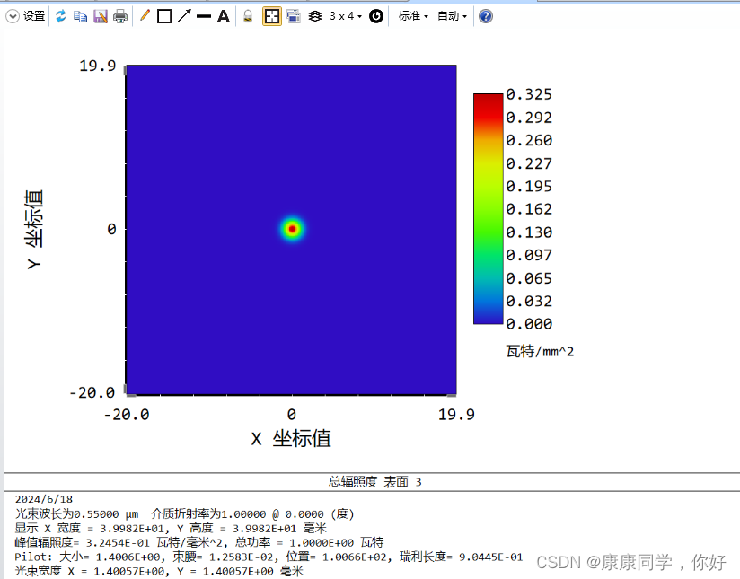Image resolution: width=740 pixels, height=579 pixels.
Task: Click the X 坐标值 axis label
Action: point(291,438)
